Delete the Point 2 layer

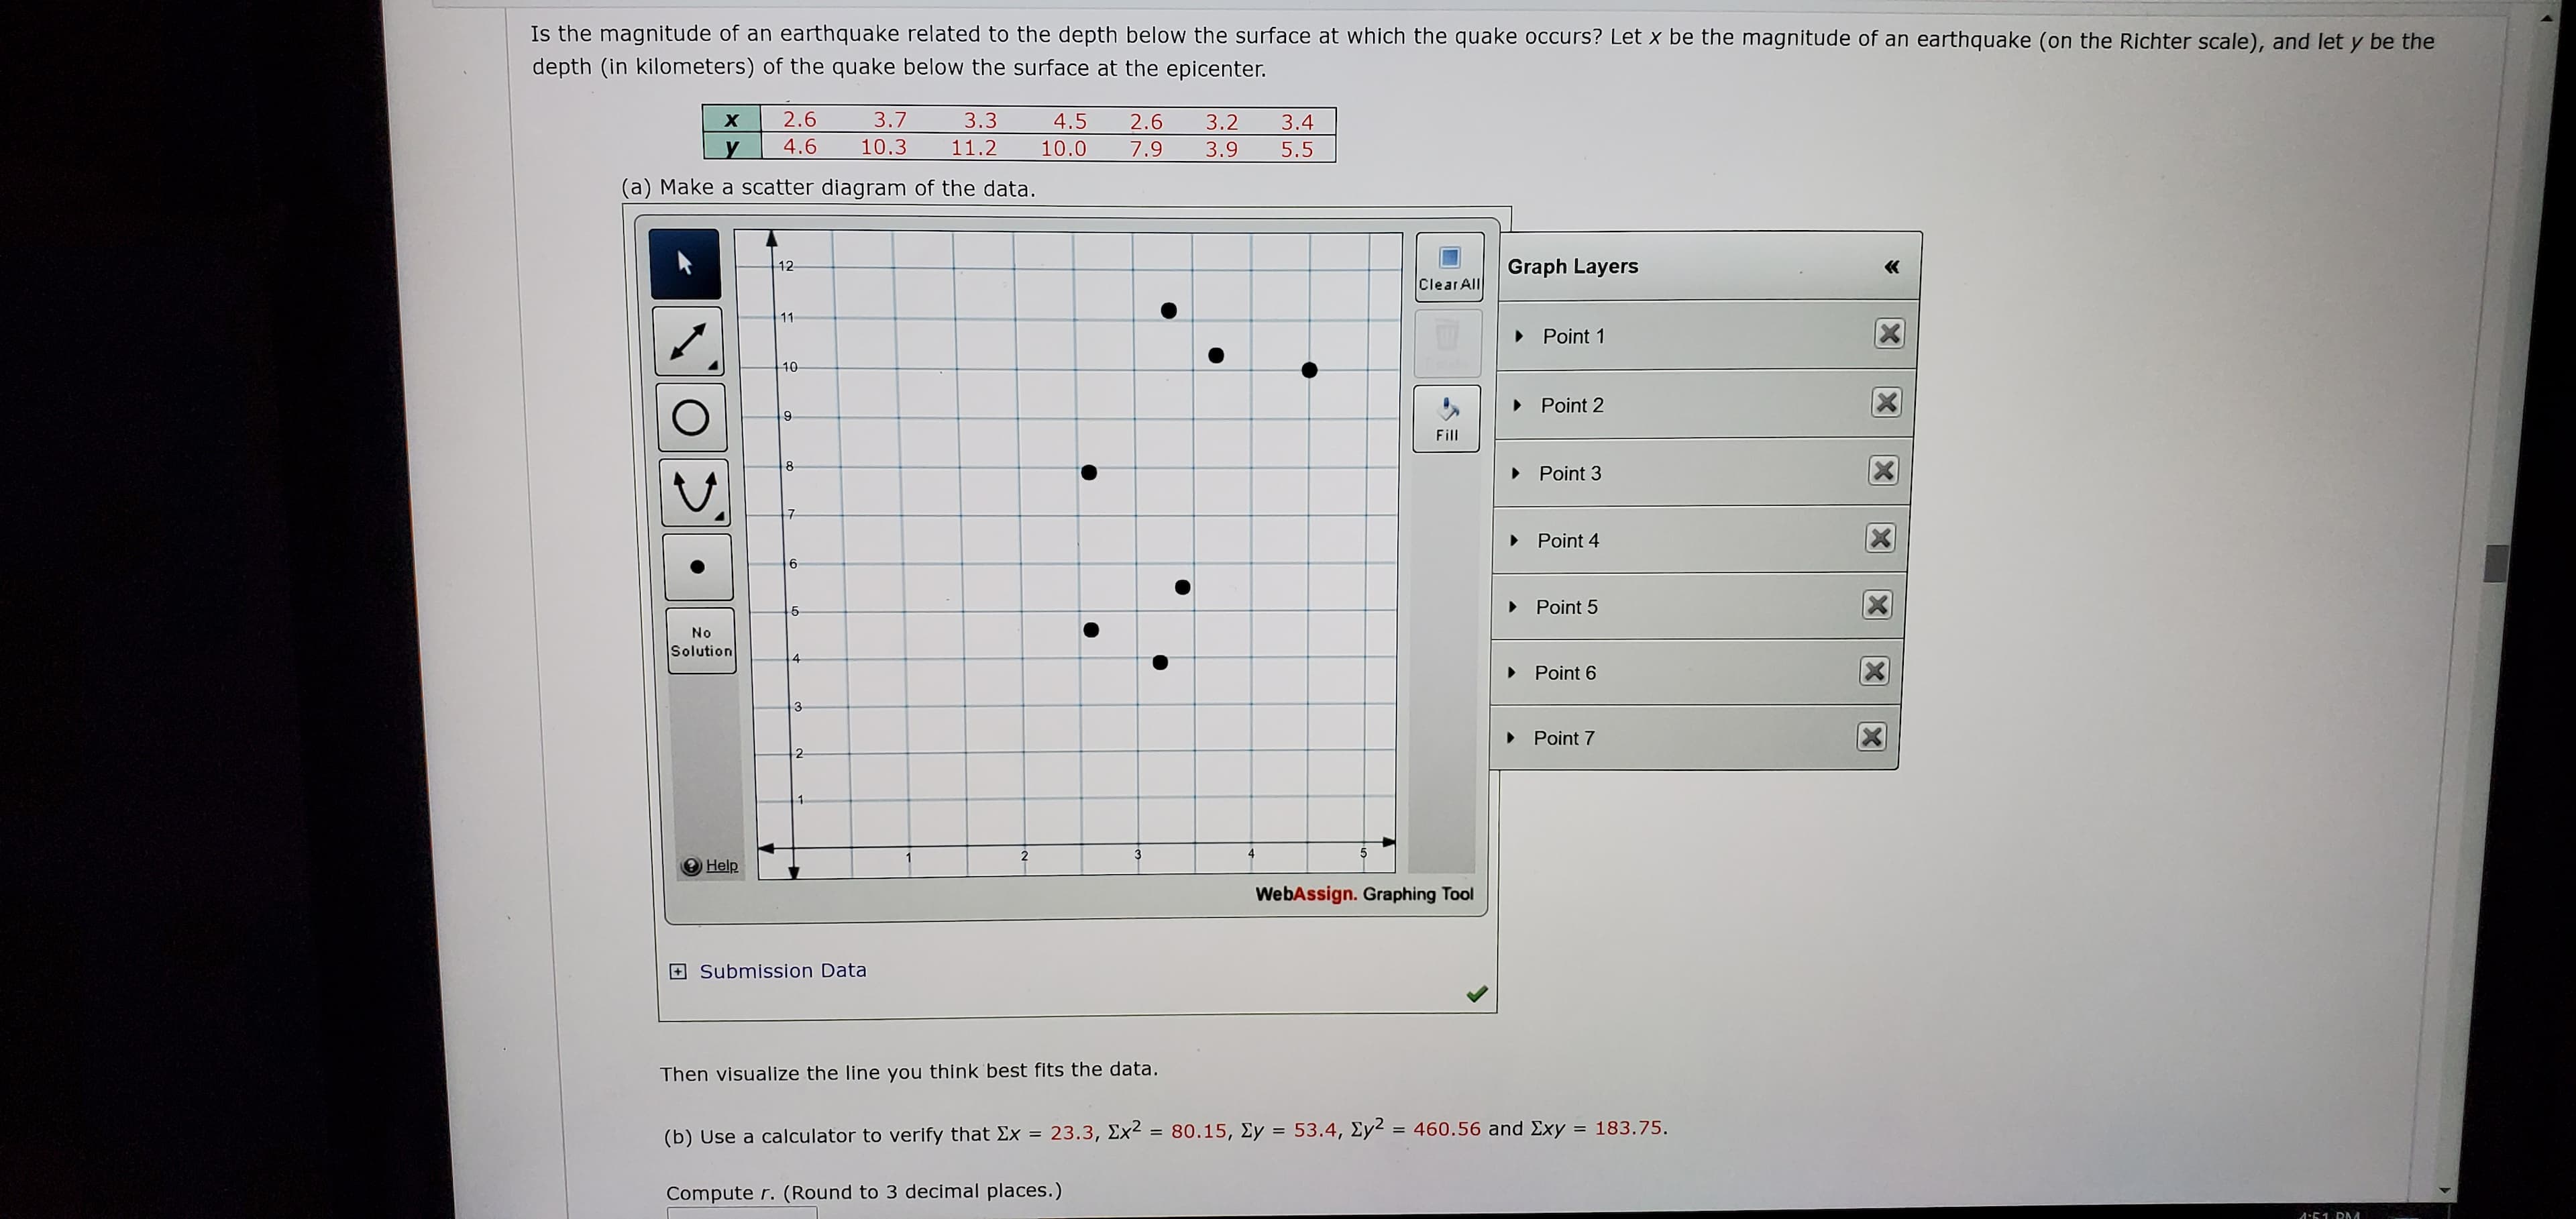[x=1886, y=402]
